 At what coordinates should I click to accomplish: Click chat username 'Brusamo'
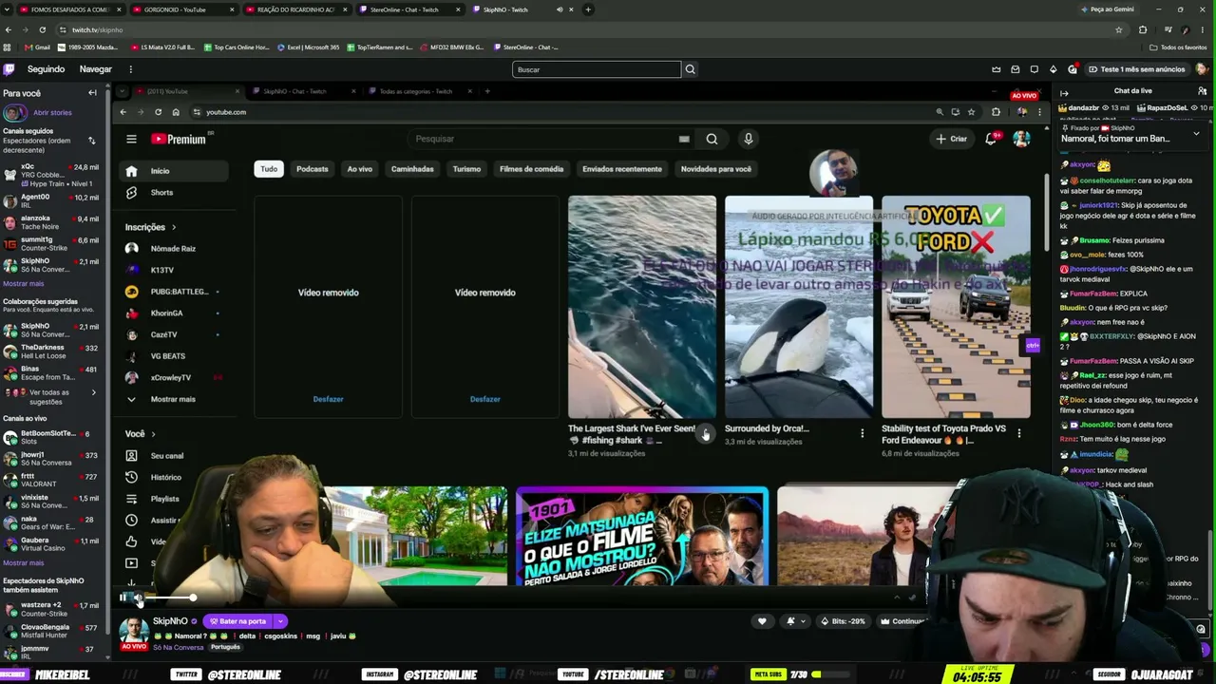click(1094, 241)
